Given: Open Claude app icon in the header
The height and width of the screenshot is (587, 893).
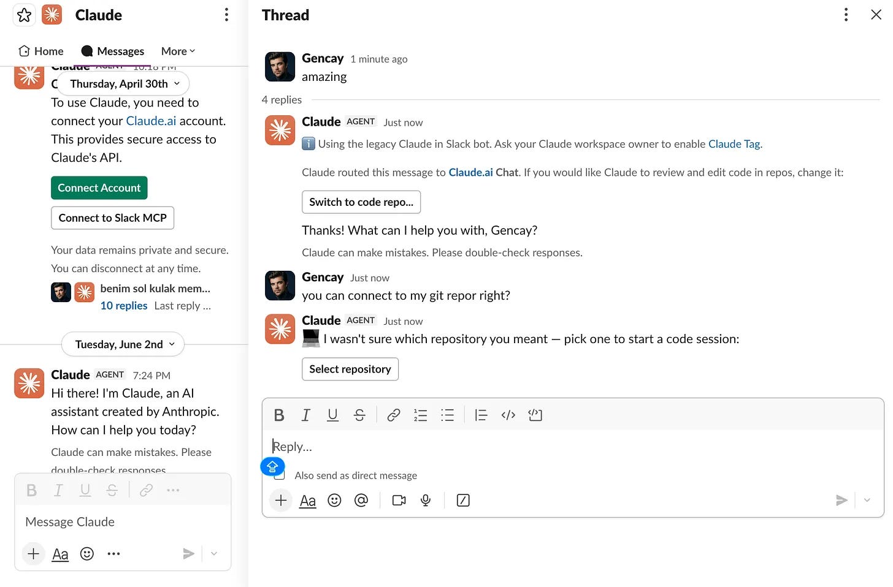Looking at the screenshot, I should [52, 15].
